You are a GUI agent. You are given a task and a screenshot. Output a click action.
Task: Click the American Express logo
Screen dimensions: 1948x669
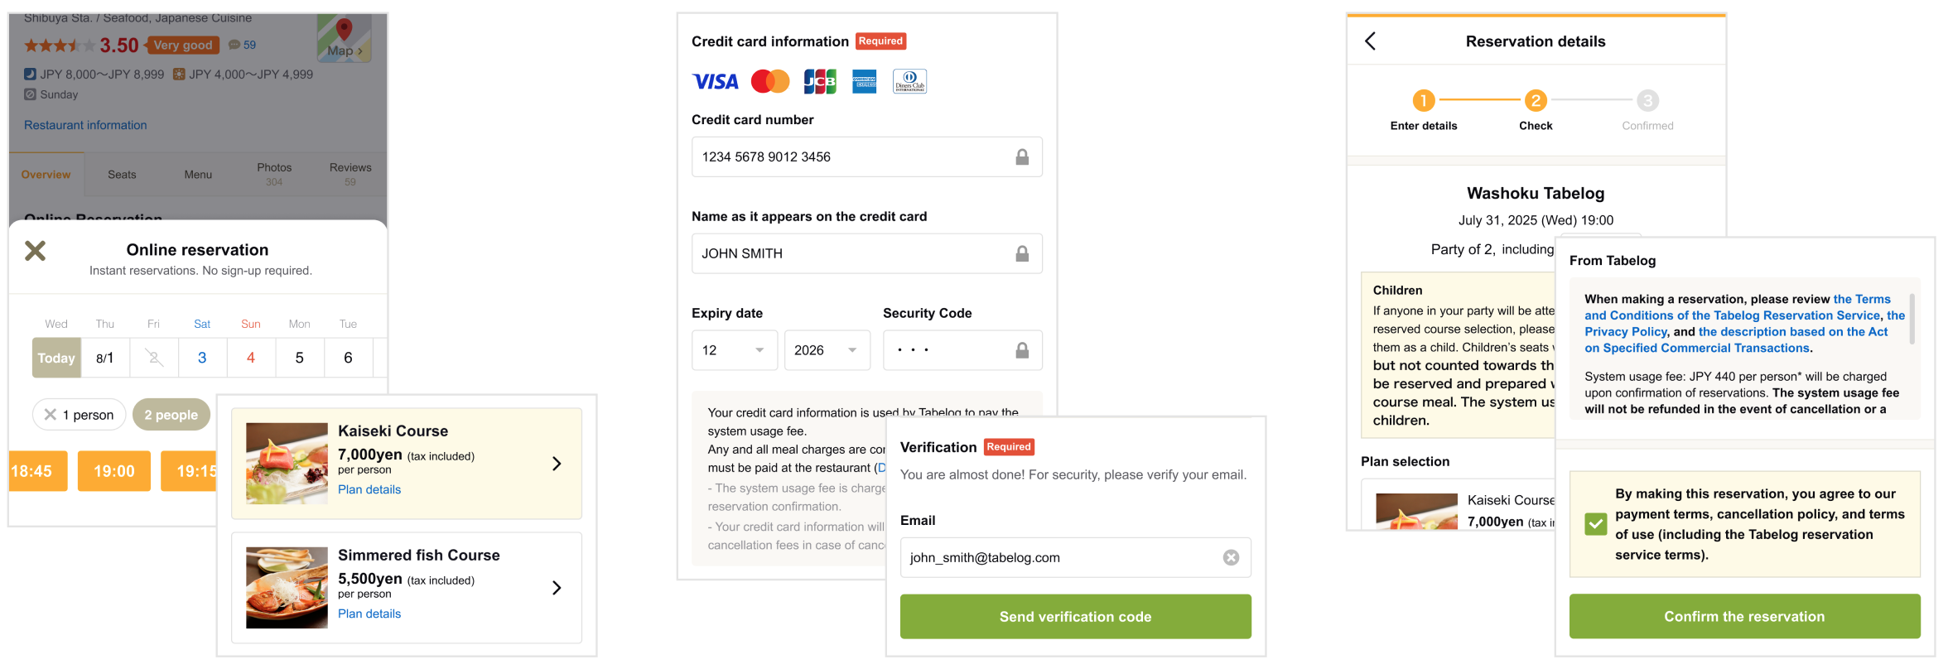pos(864,82)
